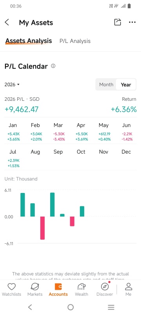
Task: Open the Me profile icon
Action: [x=128, y=287]
